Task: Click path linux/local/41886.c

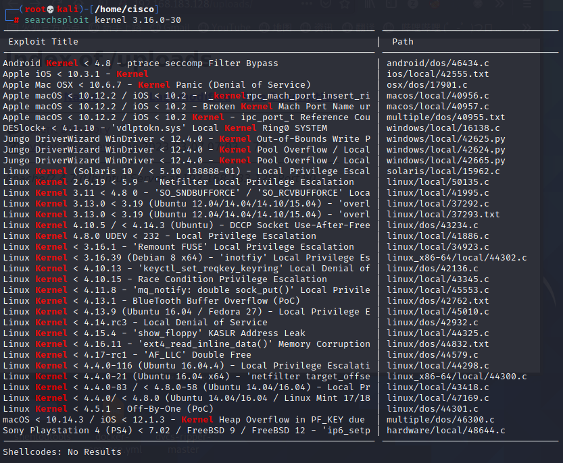Action: coord(438,236)
